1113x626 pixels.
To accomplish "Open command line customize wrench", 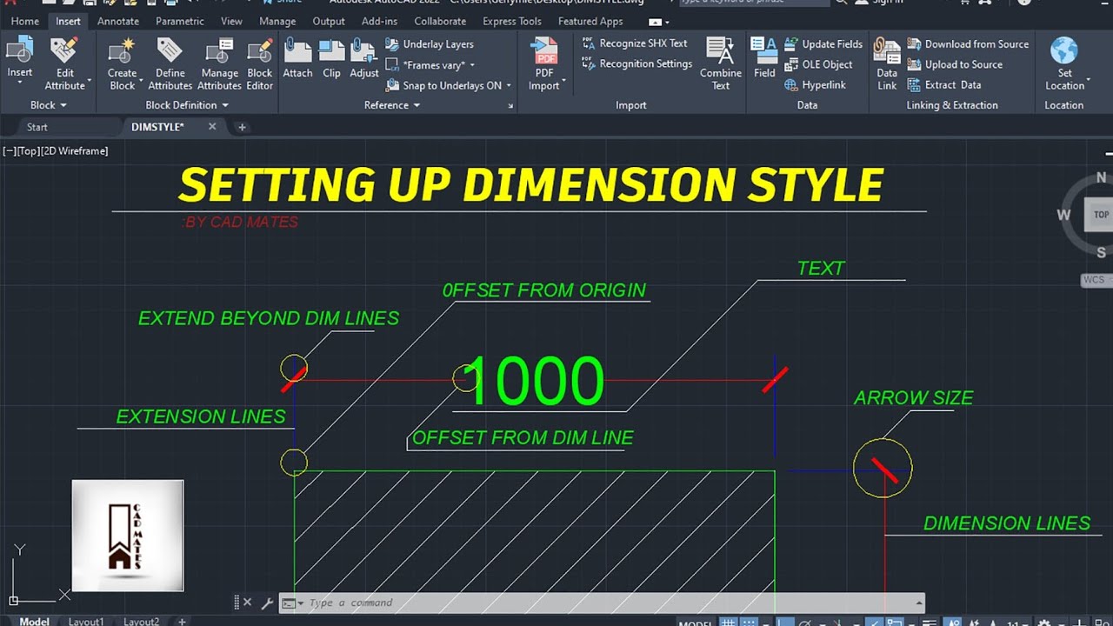I will tap(267, 603).
